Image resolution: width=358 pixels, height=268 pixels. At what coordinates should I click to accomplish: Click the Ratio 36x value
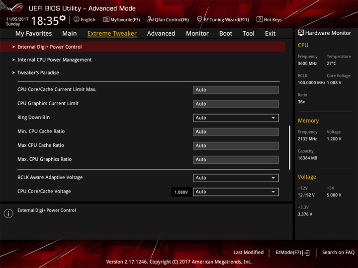301,102
